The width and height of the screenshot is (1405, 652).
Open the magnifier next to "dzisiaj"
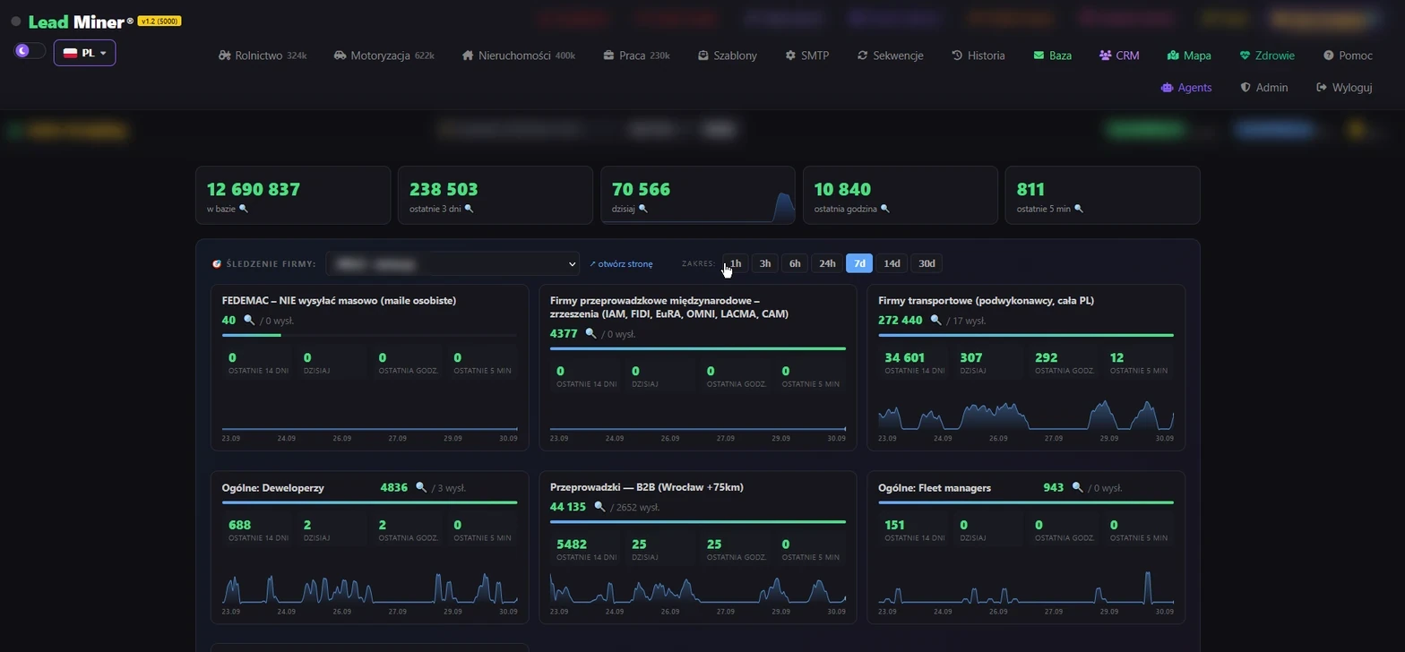click(x=642, y=209)
